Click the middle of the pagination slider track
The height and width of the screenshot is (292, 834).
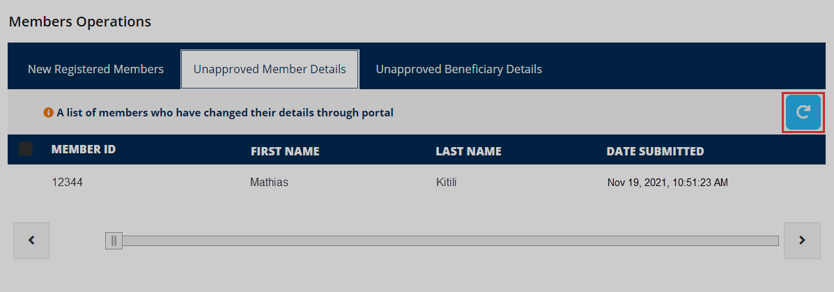(x=446, y=241)
